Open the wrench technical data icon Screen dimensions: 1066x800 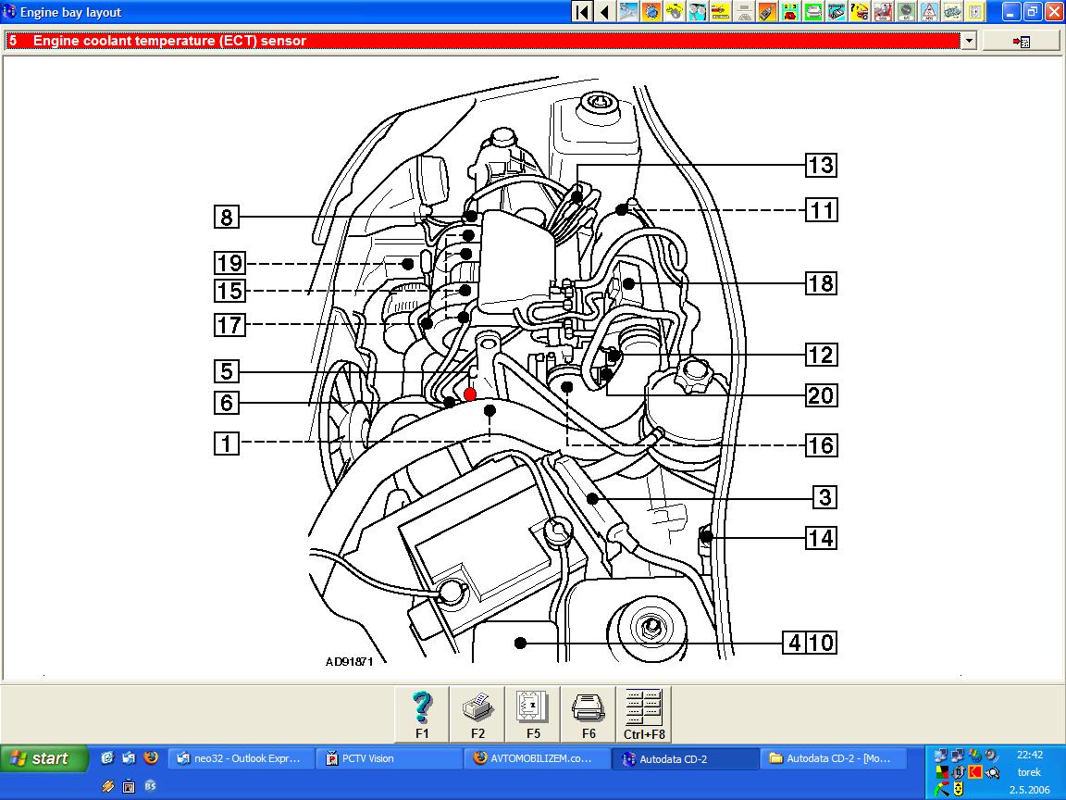coord(628,11)
